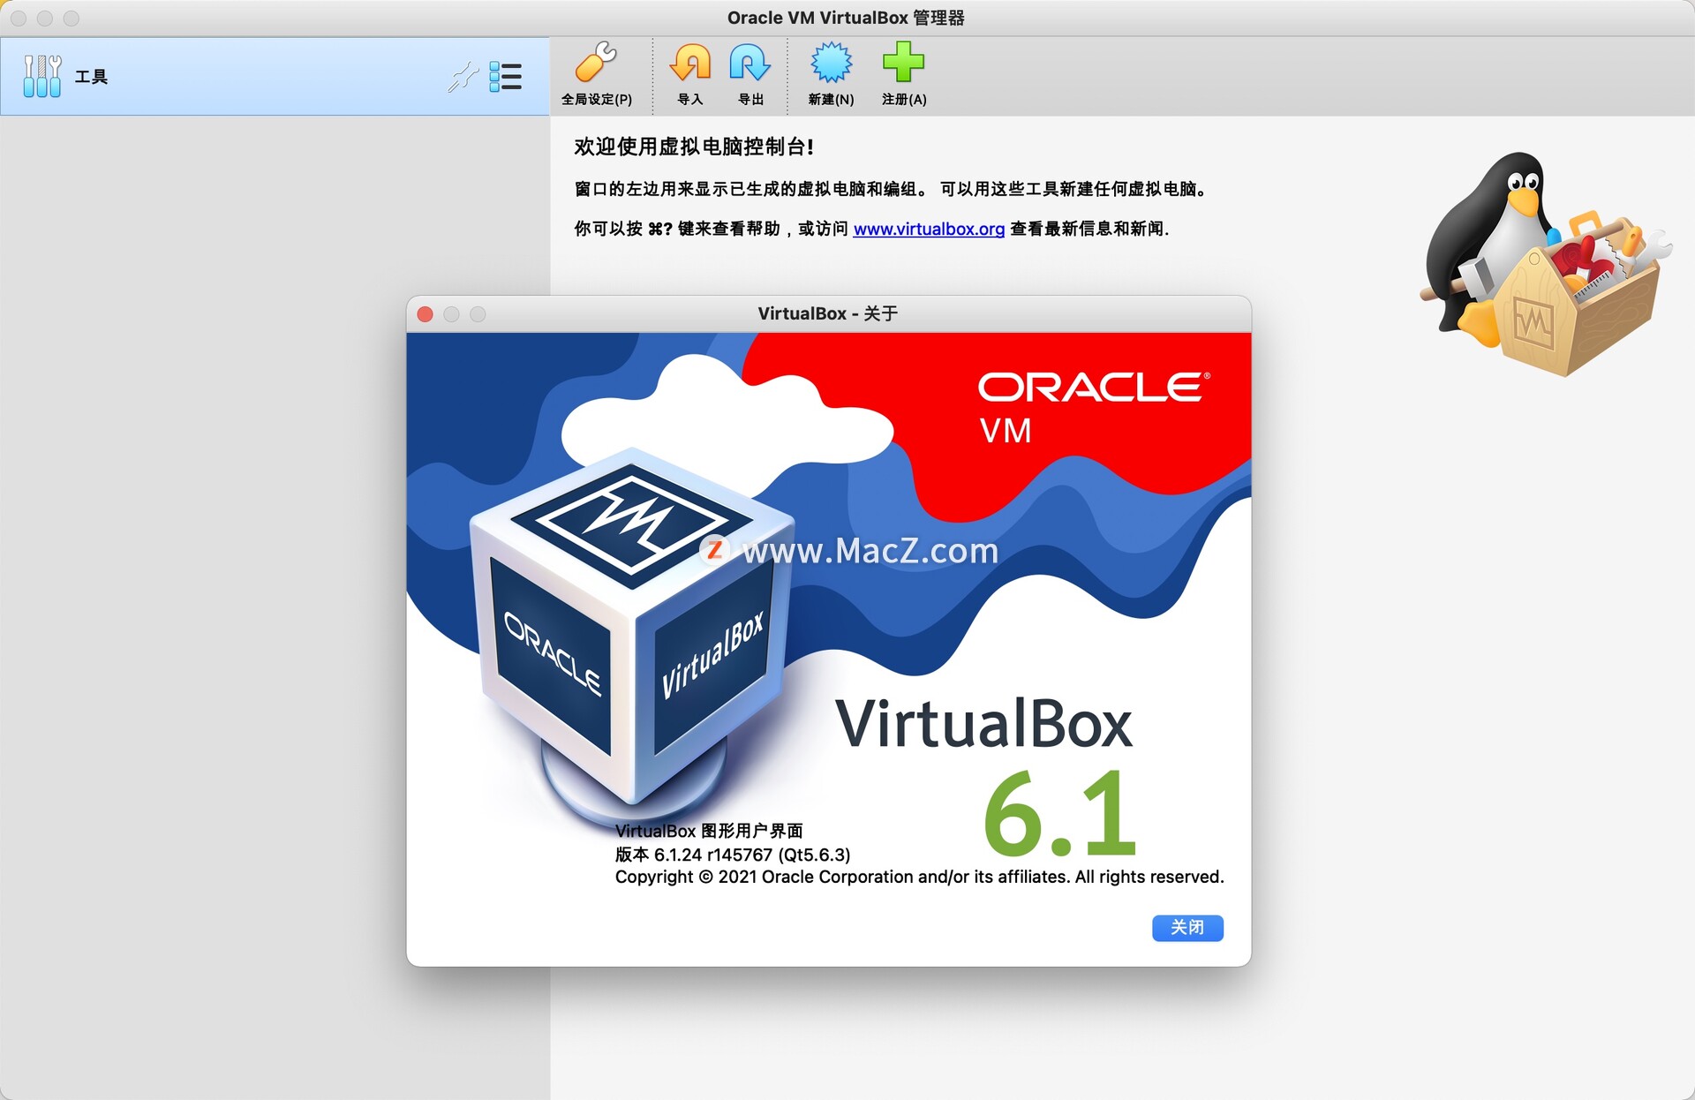Image resolution: width=1695 pixels, height=1100 pixels.
Task: Select the 工具 Tools item label
Action: pos(91,77)
